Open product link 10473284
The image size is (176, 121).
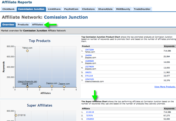tap(89, 50)
